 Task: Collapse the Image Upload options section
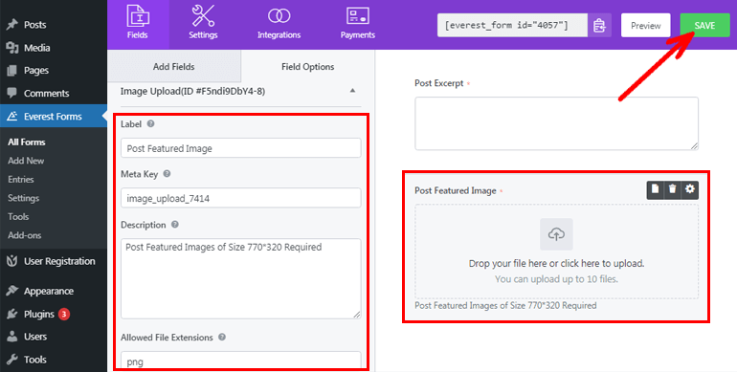[x=352, y=91]
